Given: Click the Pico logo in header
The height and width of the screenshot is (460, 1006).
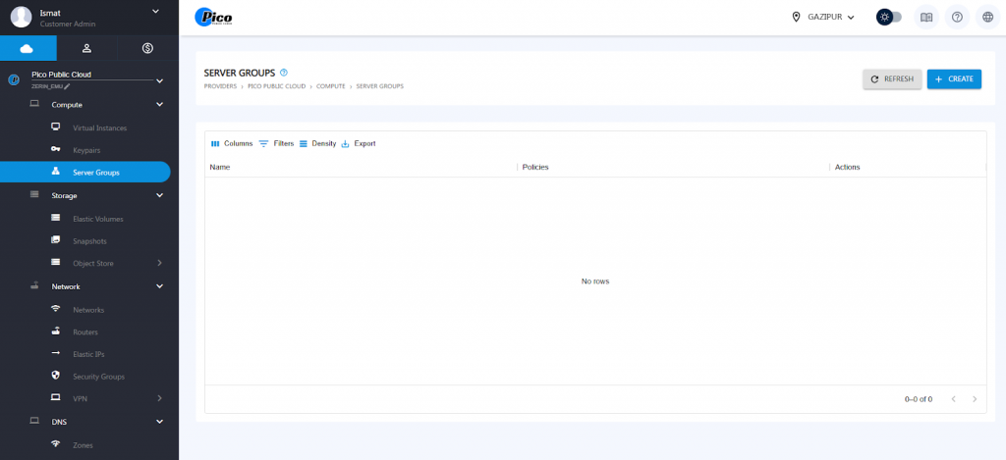Looking at the screenshot, I should pos(213,17).
